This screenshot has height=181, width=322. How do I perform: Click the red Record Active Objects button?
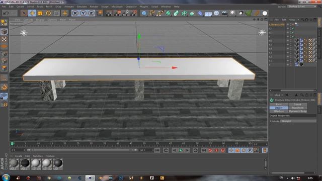point(210,150)
